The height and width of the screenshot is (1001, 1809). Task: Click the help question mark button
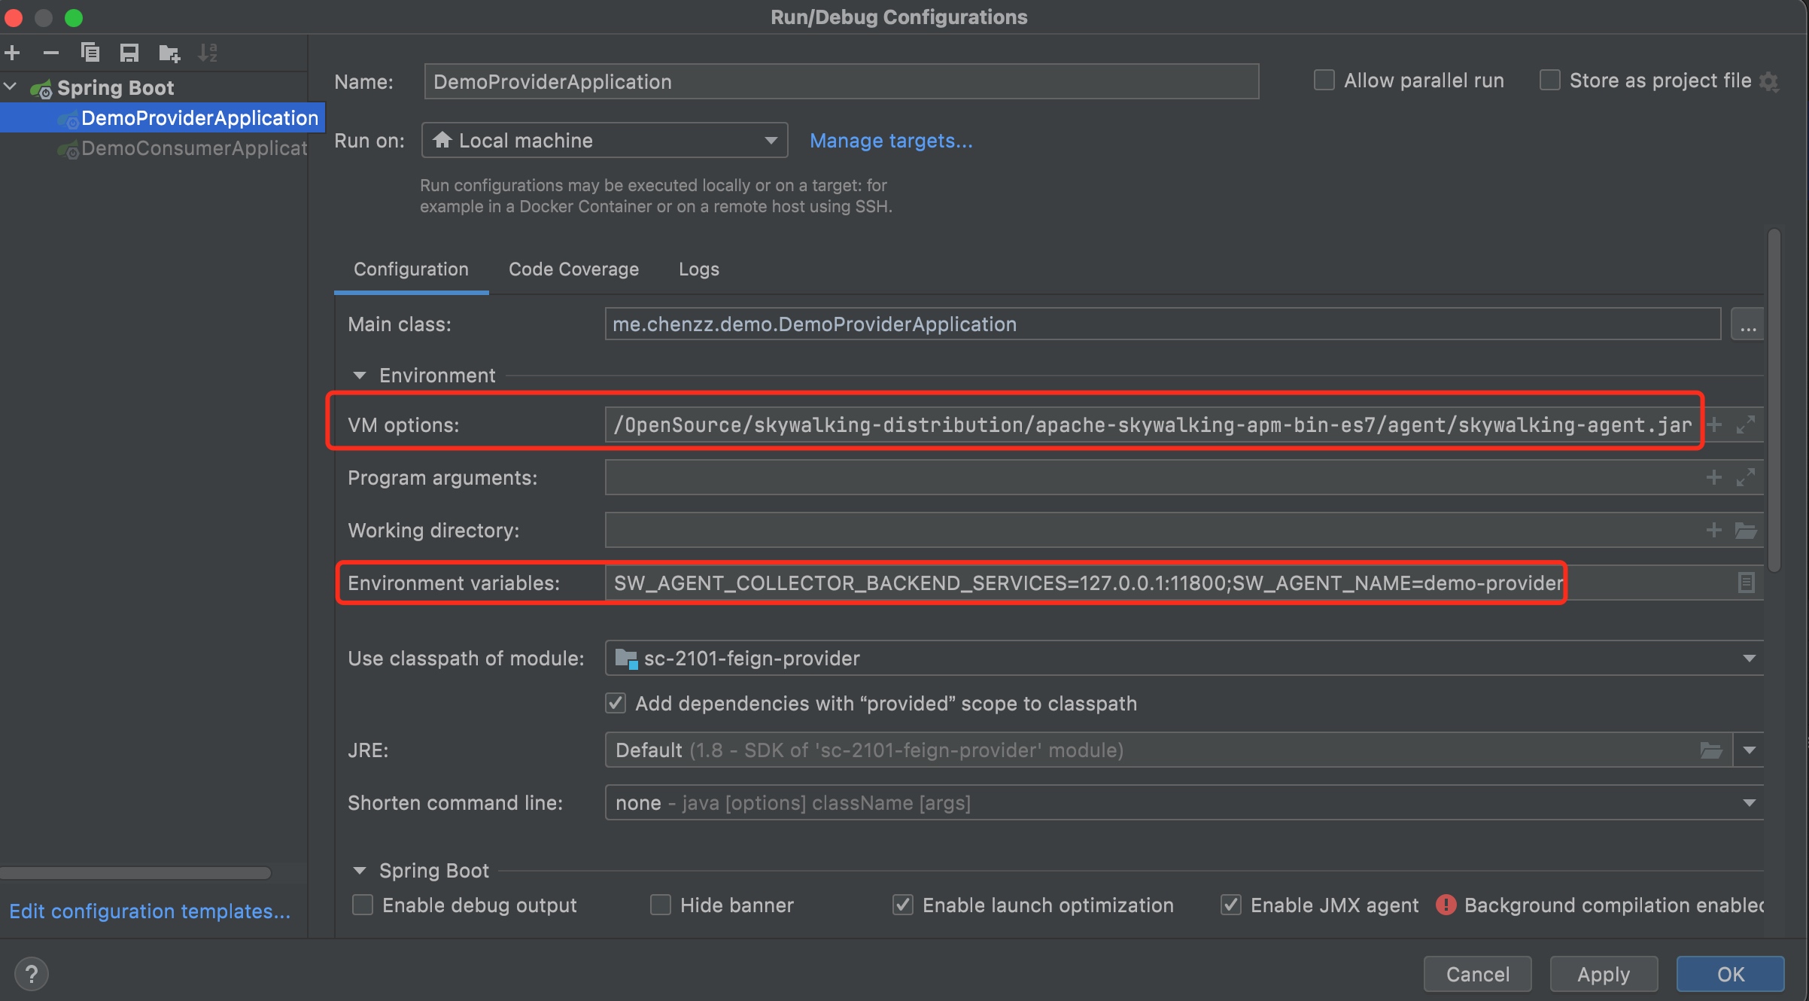[x=31, y=975]
